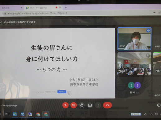Image resolution: width=161 pixels, height=120 pixels.
Task: Switch to the first browser tab
Action: pyautogui.click(x=11, y=8)
